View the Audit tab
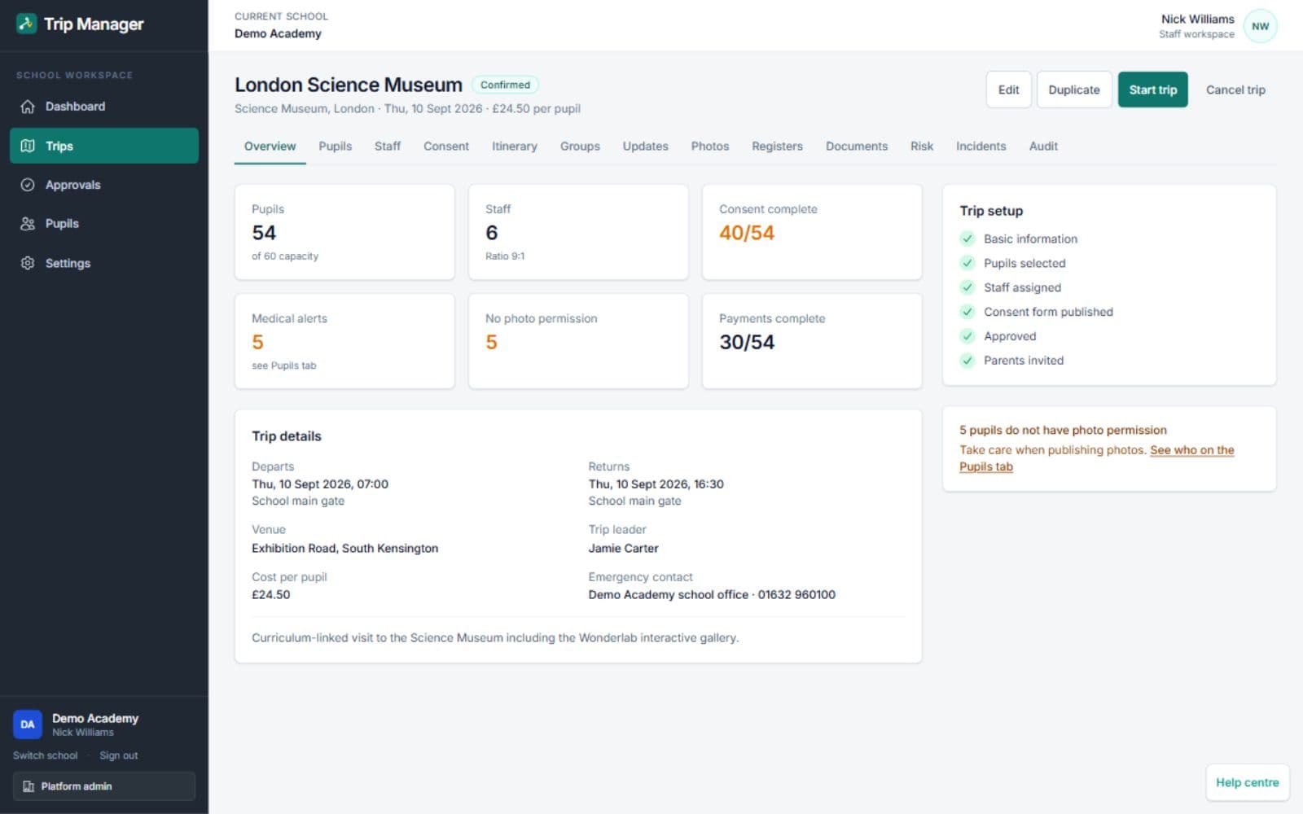The image size is (1303, 814). coord(1042,147)
